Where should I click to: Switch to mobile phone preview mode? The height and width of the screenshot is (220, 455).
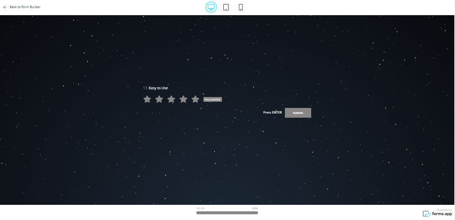(x=241, y=7)
